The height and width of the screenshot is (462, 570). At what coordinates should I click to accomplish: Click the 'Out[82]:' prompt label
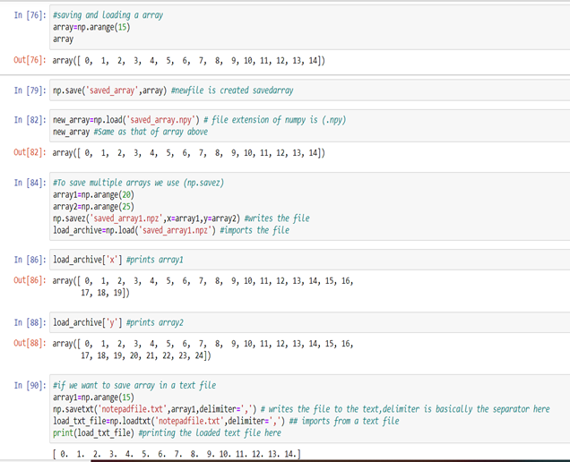click(30, 152)
